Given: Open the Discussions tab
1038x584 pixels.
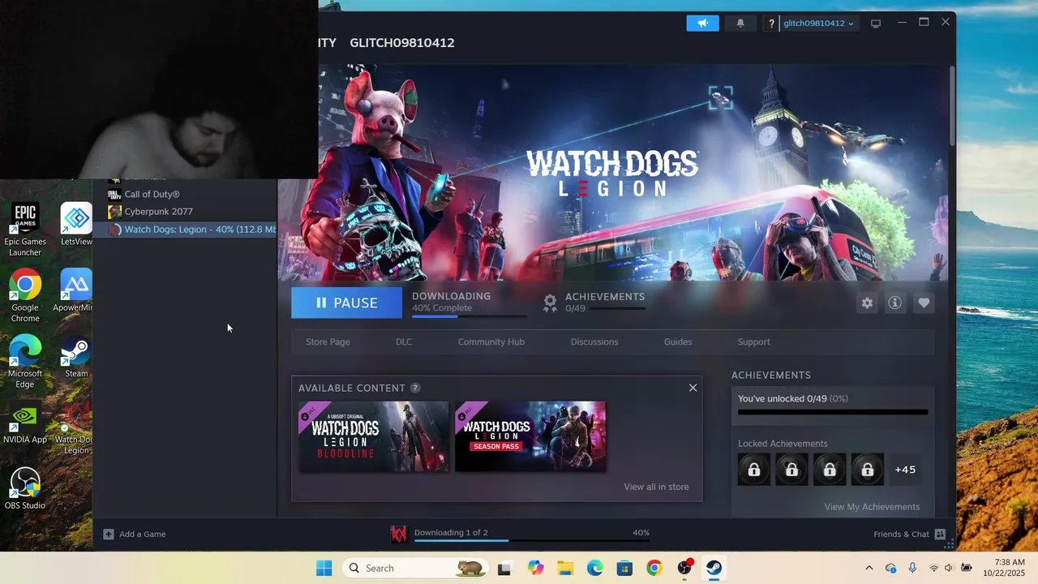Looking at the screenshot, I should (x=594, y=341).
